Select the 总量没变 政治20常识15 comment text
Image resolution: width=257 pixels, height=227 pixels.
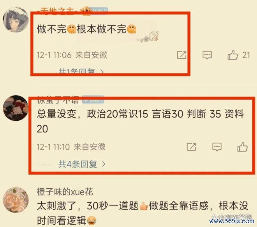coord(140,121)
